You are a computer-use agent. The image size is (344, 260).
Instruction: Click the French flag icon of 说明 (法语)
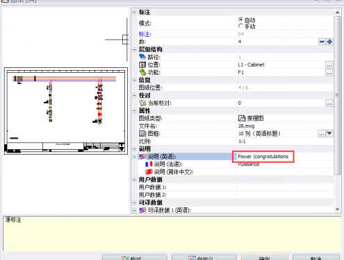coord(149,164)
